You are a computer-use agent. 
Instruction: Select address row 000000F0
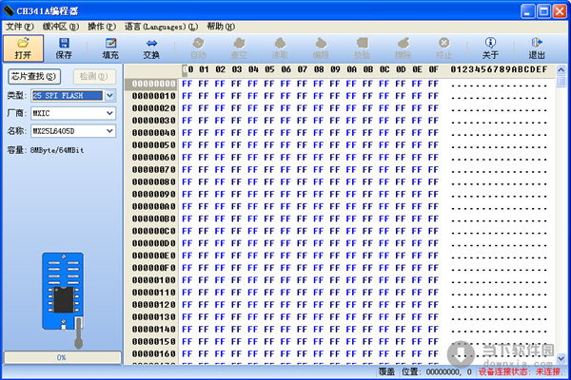click(153, 268)
